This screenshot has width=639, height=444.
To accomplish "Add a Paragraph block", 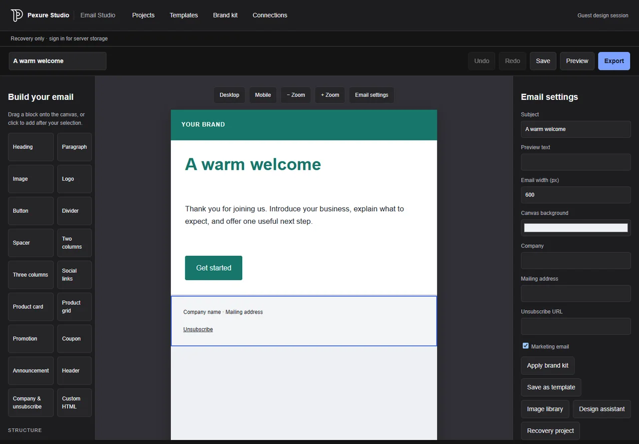I will pos(74,147).
